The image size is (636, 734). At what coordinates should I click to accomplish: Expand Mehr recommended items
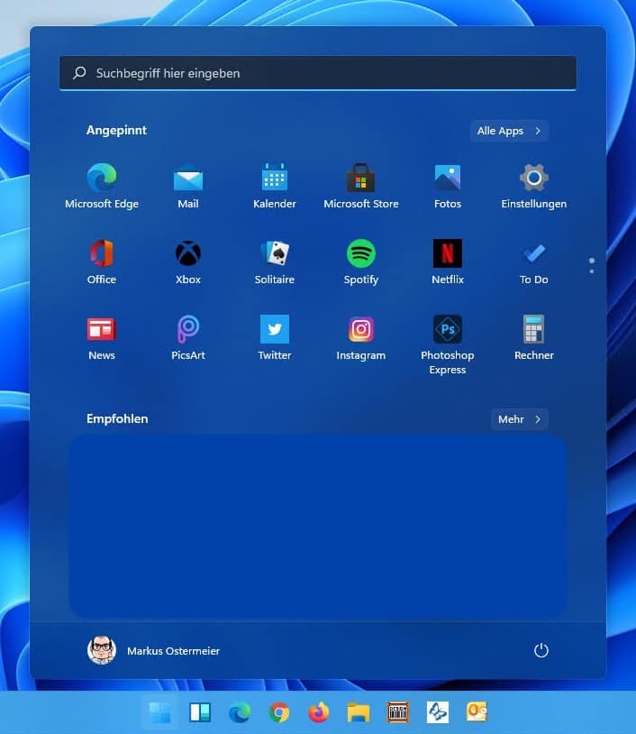click(x=520, y=419)
